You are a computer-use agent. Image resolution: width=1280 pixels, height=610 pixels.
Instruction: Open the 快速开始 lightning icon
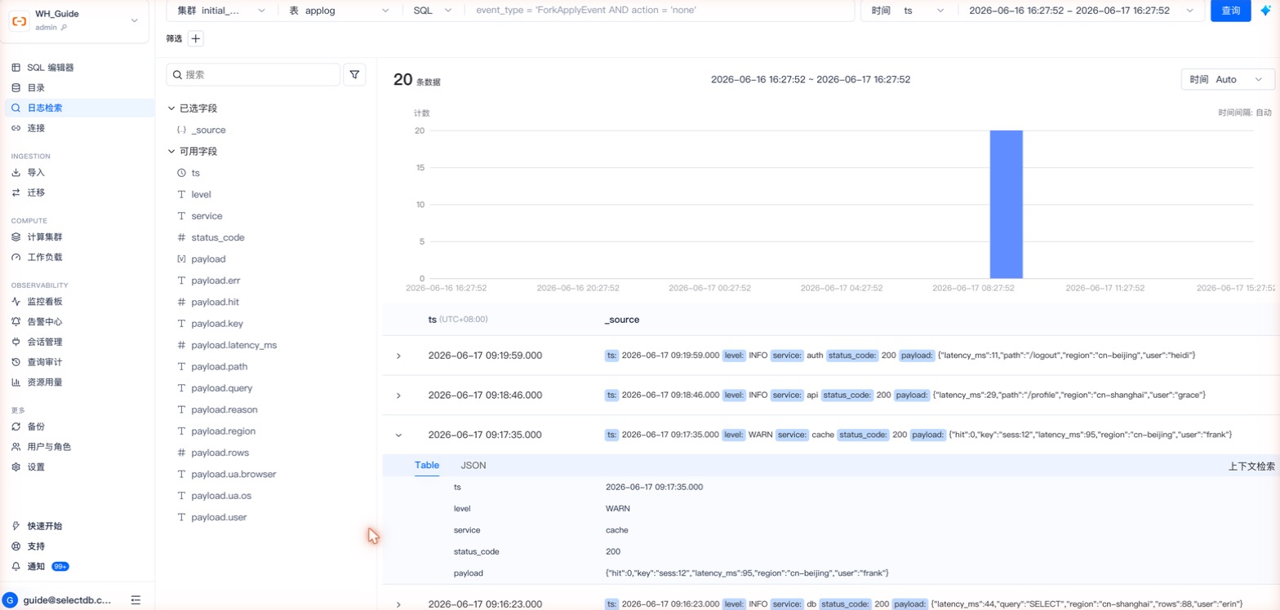(x=16, y=526)
